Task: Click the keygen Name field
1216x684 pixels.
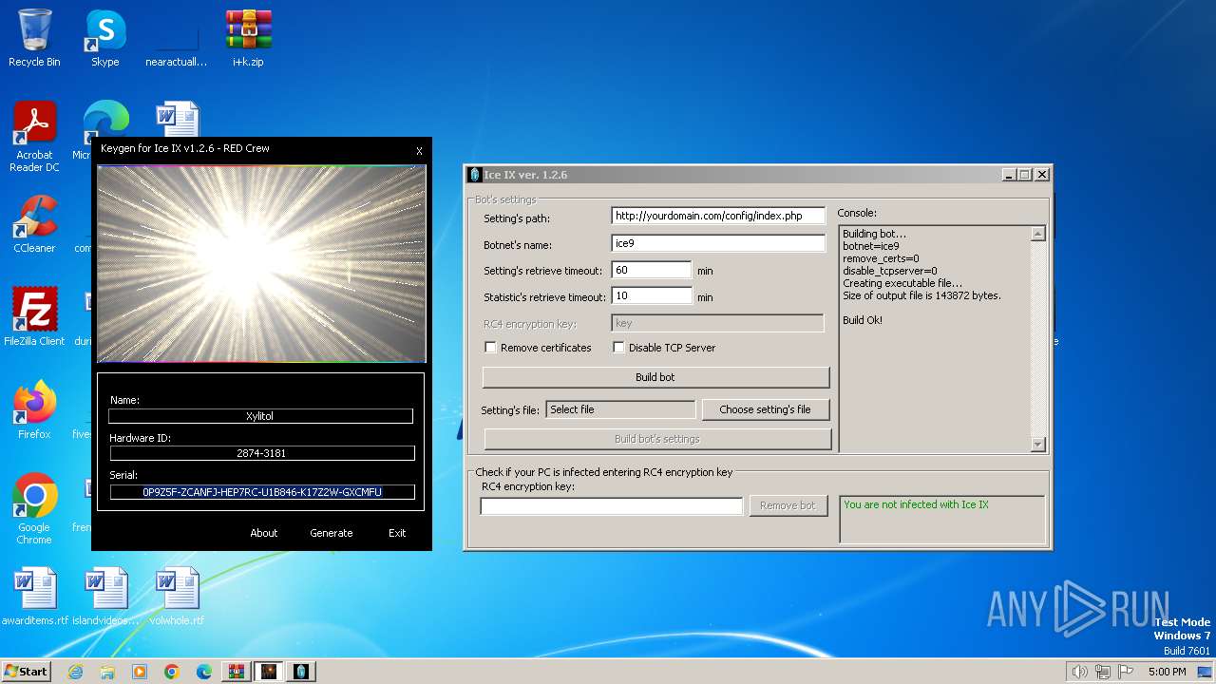Action: click(x=260, y=416)
